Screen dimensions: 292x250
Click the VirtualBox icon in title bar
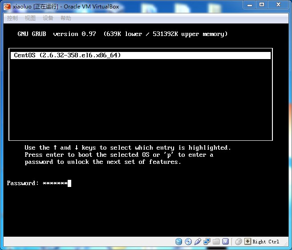point(7,6)
